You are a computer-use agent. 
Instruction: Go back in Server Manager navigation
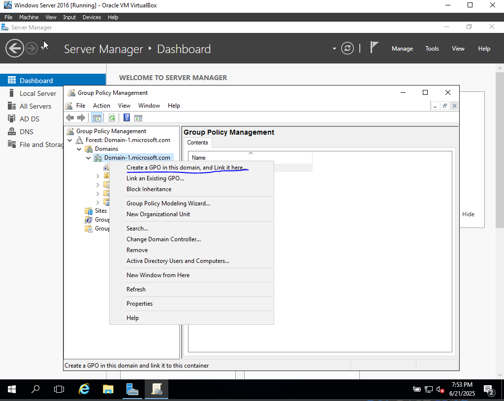[14, 49]
